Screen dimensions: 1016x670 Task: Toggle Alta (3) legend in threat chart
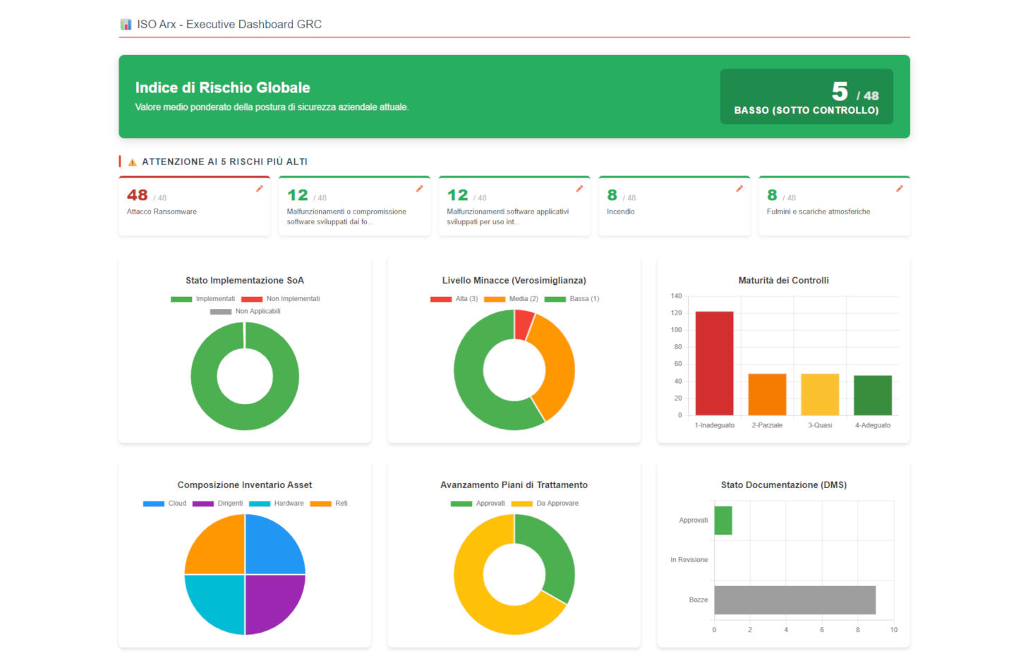[x=454, y=299]
